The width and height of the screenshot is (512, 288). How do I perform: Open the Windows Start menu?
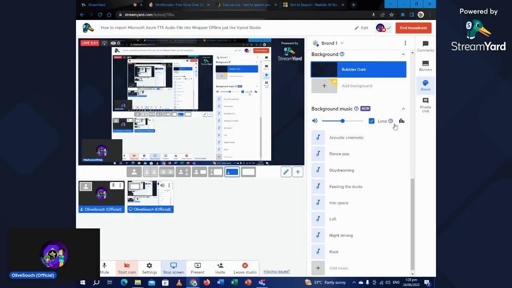(83, 282)
